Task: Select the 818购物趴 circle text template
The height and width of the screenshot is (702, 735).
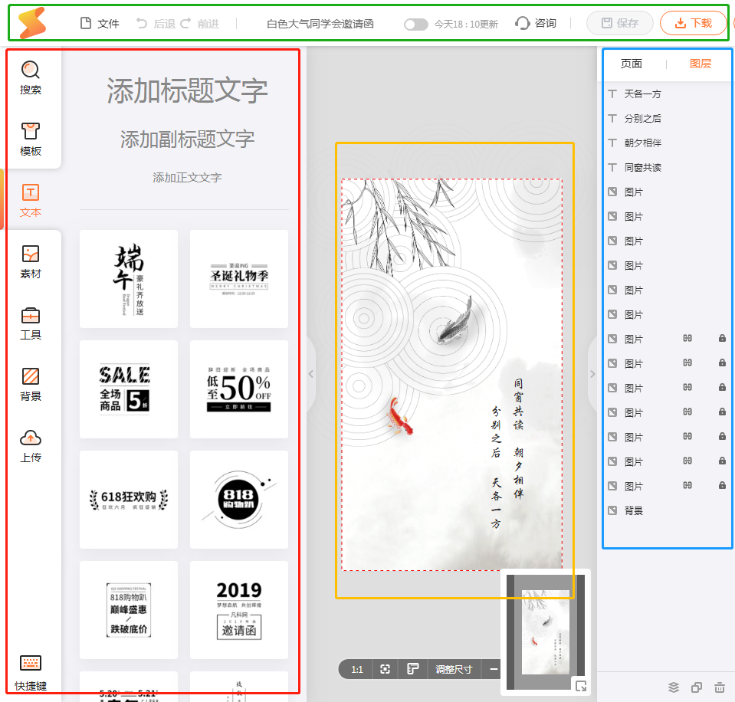Action: [239, 500]
